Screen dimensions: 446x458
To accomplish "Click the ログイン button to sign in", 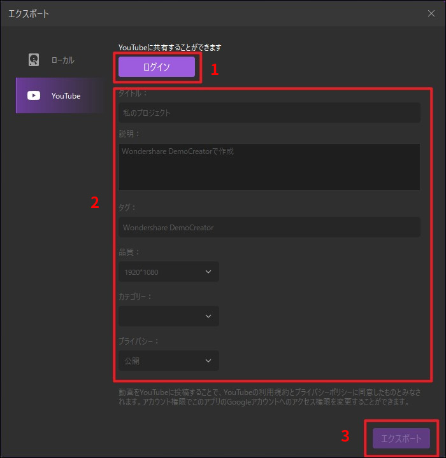I will coord(157,67).
